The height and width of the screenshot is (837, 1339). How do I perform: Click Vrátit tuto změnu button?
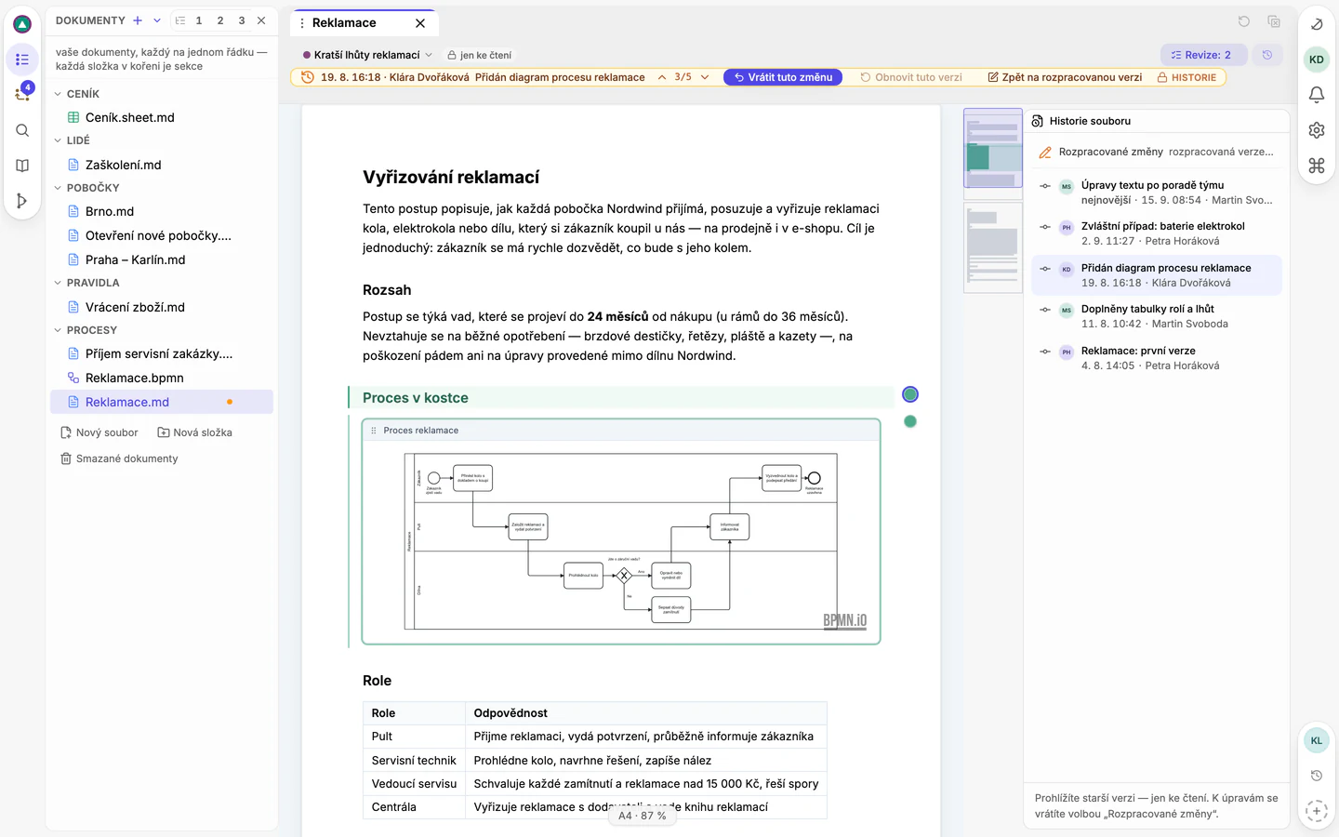tap(783, 77)
